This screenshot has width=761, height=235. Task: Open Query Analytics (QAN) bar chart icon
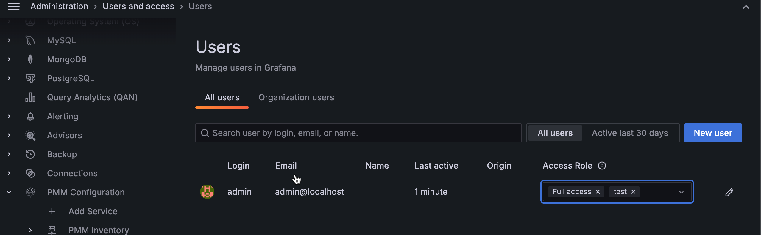(x=30, y=97)
